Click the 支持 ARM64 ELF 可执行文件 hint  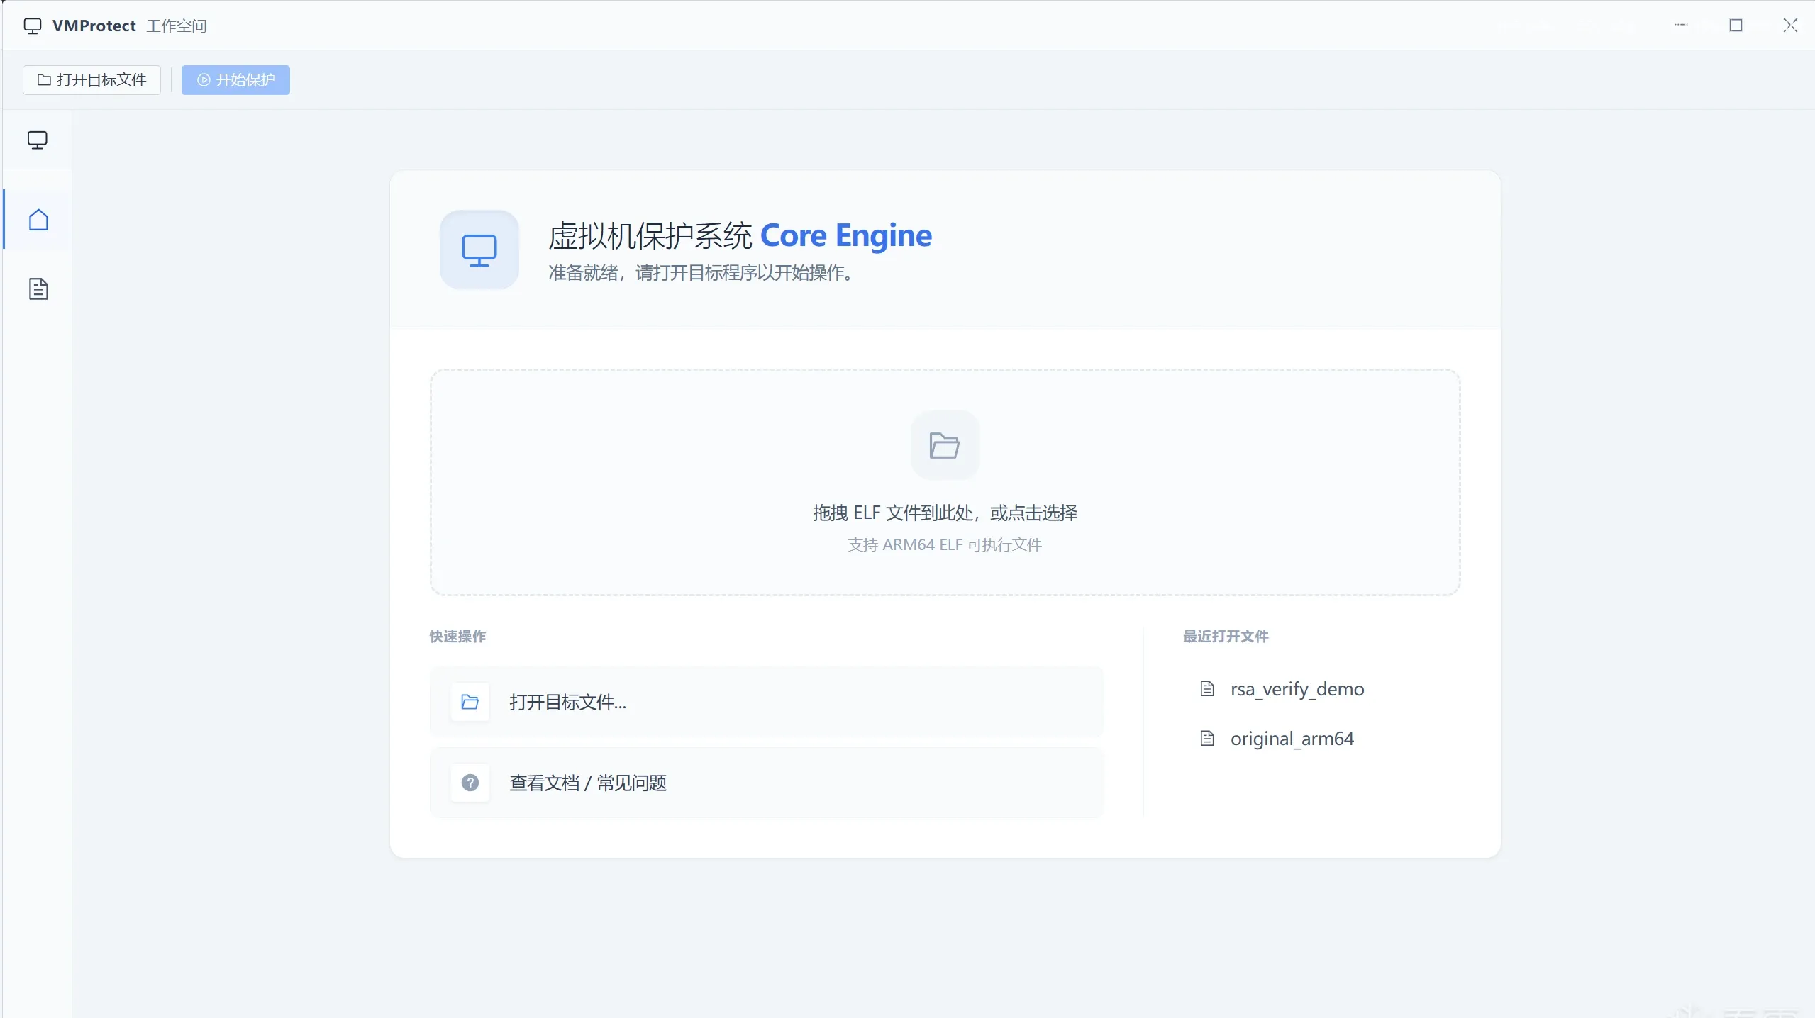tap(945, 544)
